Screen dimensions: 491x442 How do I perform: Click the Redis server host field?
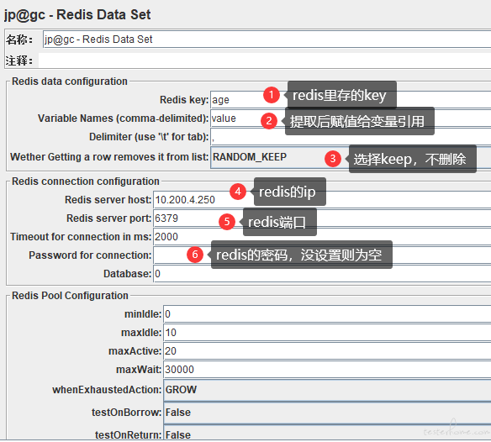[x=322, y=200]
